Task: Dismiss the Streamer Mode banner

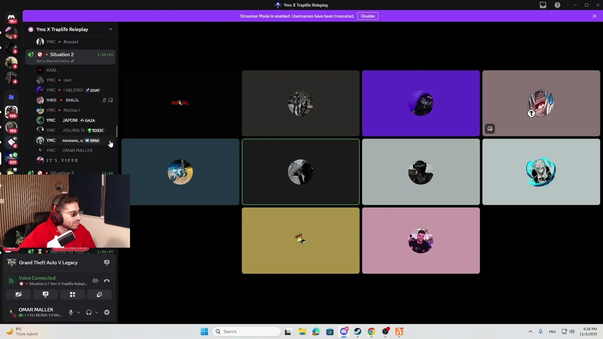Action: point(595,16)
